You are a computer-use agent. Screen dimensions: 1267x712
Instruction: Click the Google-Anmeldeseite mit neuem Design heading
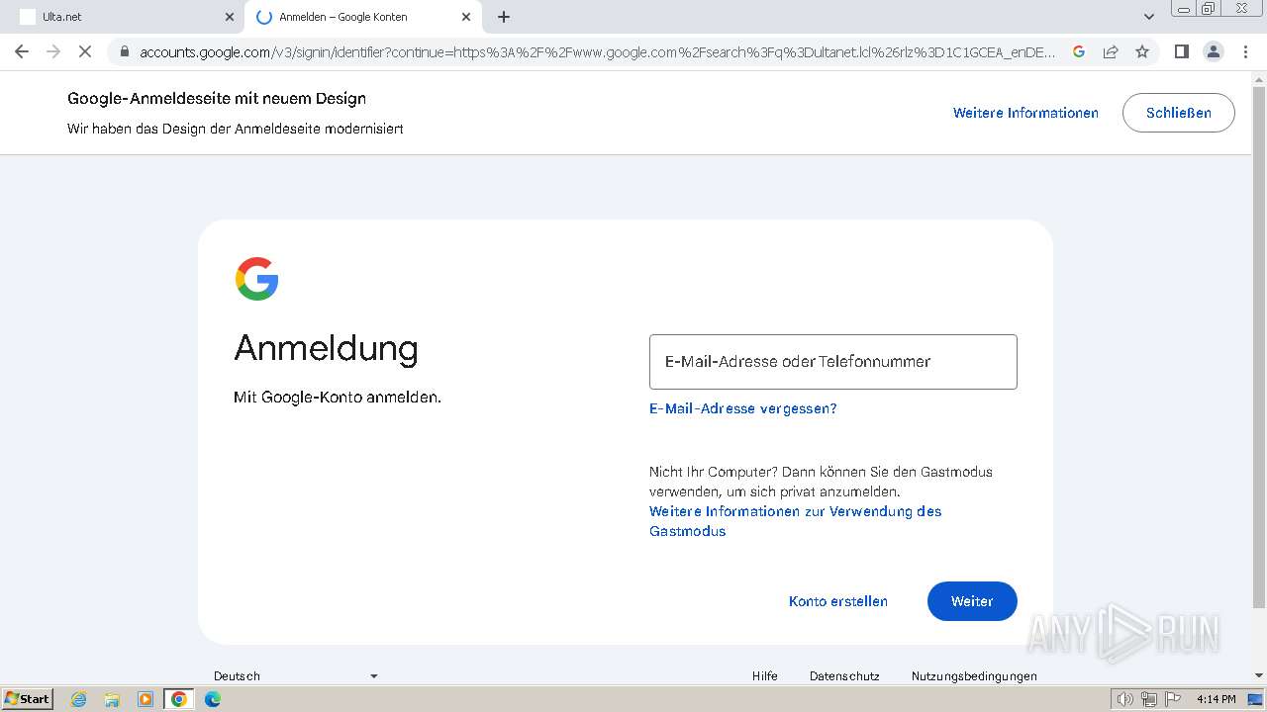click(x=217, y=98)
